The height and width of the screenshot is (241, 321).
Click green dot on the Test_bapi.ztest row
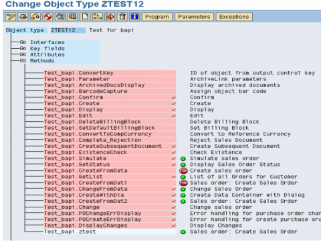[x=183, y=232]
